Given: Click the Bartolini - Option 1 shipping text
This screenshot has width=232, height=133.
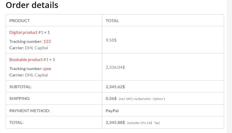Looking at the screenshot, I should [152, 99].
